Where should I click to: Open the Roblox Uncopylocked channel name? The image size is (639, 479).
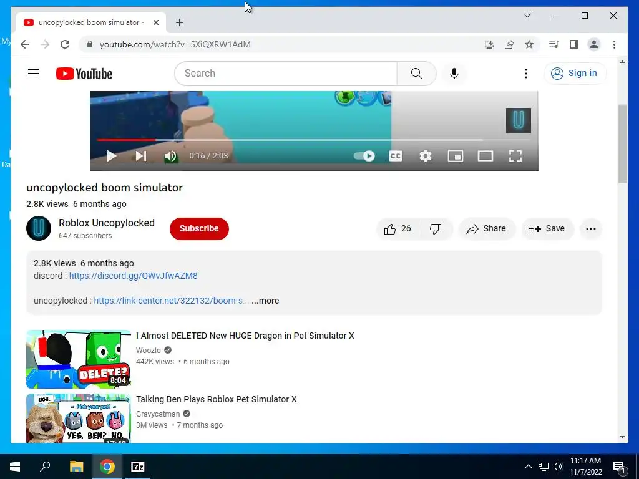click(107, 223)
